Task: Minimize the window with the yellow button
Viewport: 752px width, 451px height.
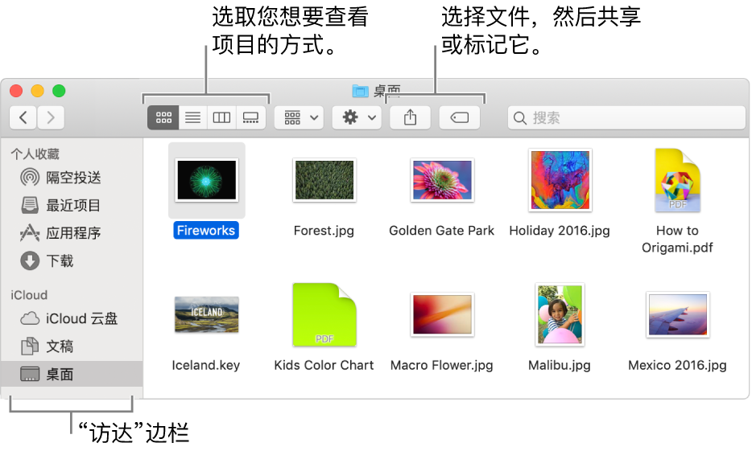Action: [37, 91]
